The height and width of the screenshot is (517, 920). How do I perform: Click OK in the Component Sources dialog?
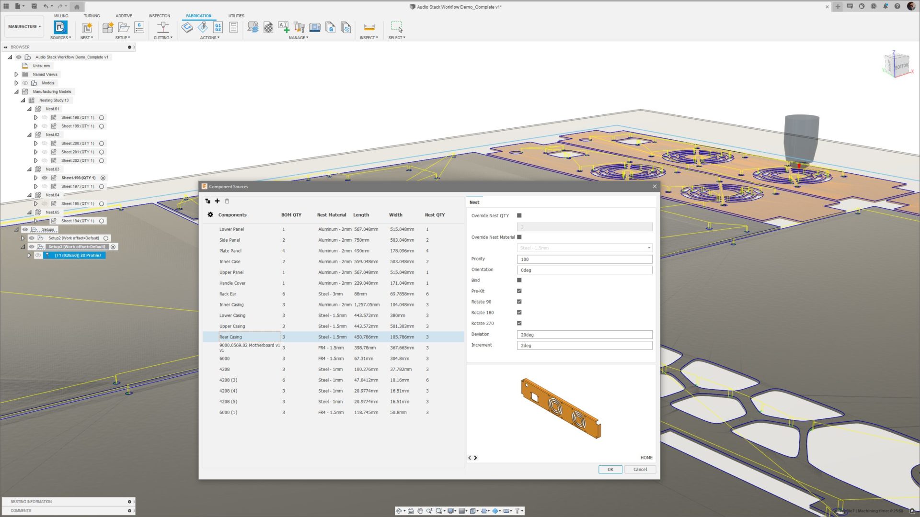point(610,469)
